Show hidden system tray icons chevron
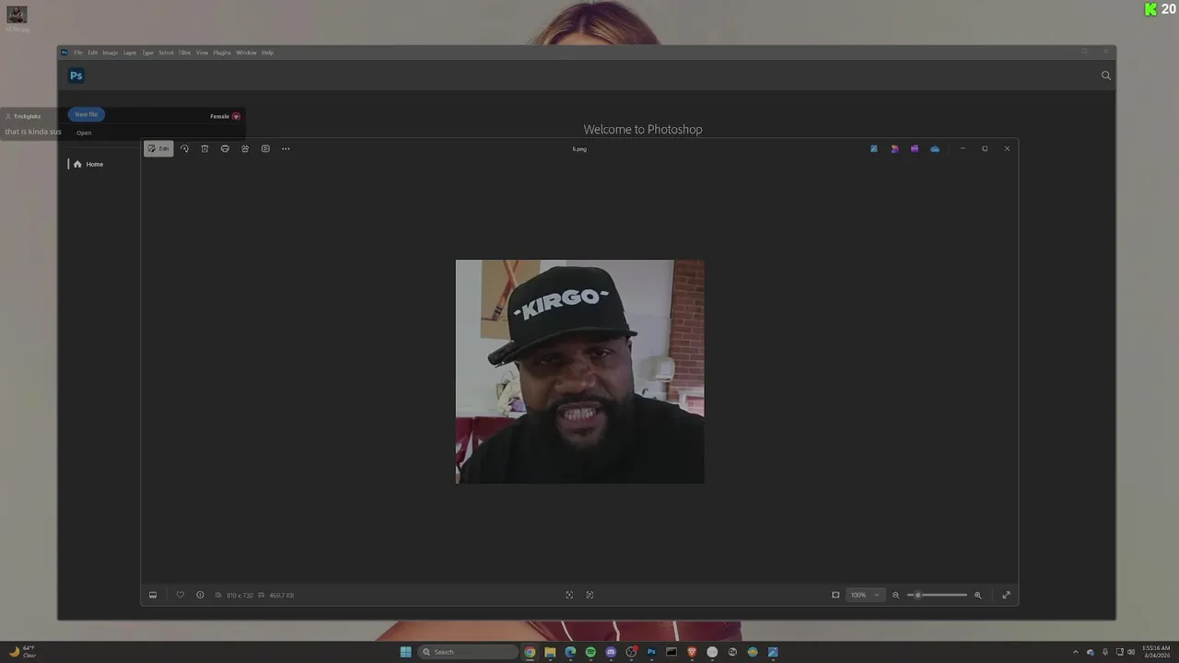The width and height of the screenshot is (1179, 663). point(1075,652)
